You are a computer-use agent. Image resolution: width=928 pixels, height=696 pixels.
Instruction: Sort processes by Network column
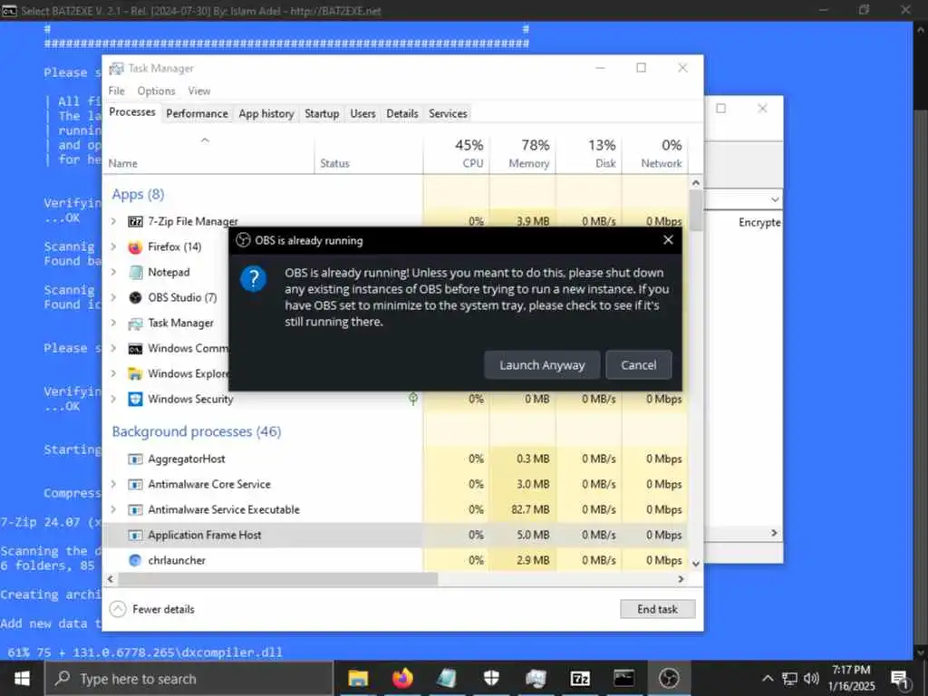[655, 153]
